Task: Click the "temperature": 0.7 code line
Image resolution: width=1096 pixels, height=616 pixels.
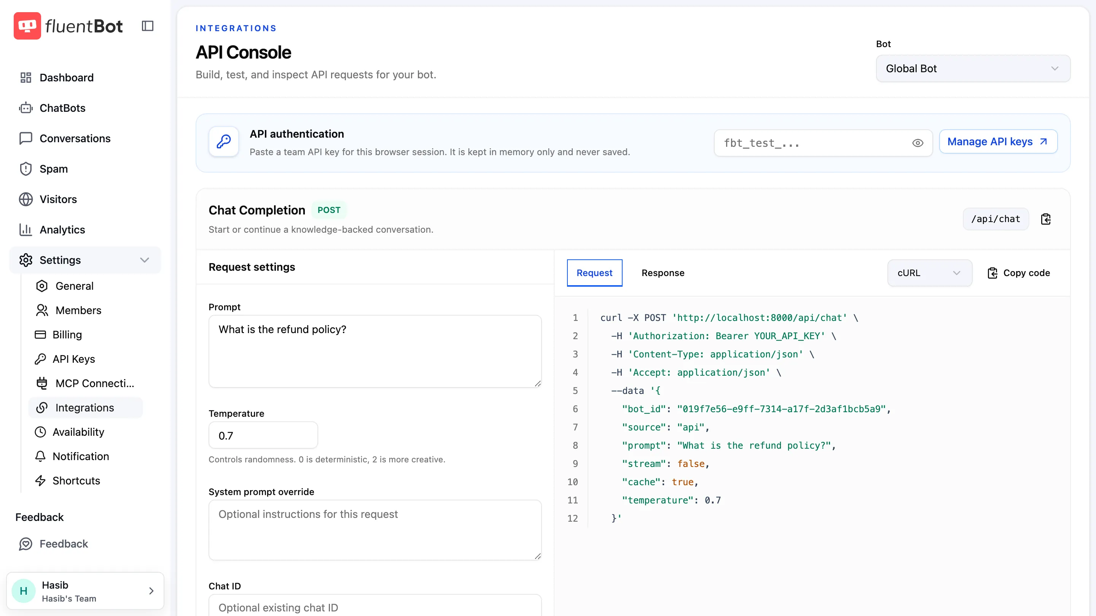Action: tap(671, 500)
